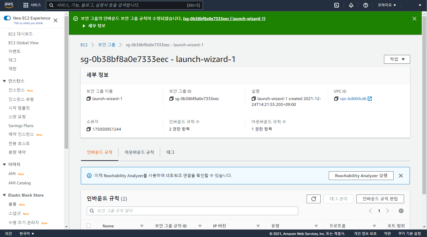Open the notifications bell

coord(351,5)
